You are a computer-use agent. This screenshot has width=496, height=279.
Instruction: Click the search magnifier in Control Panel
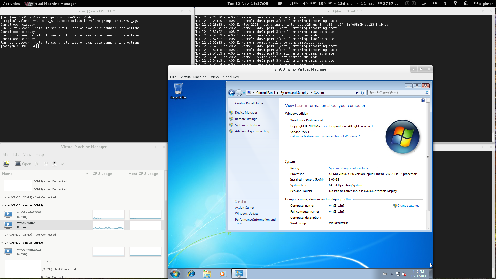point(427,93)
